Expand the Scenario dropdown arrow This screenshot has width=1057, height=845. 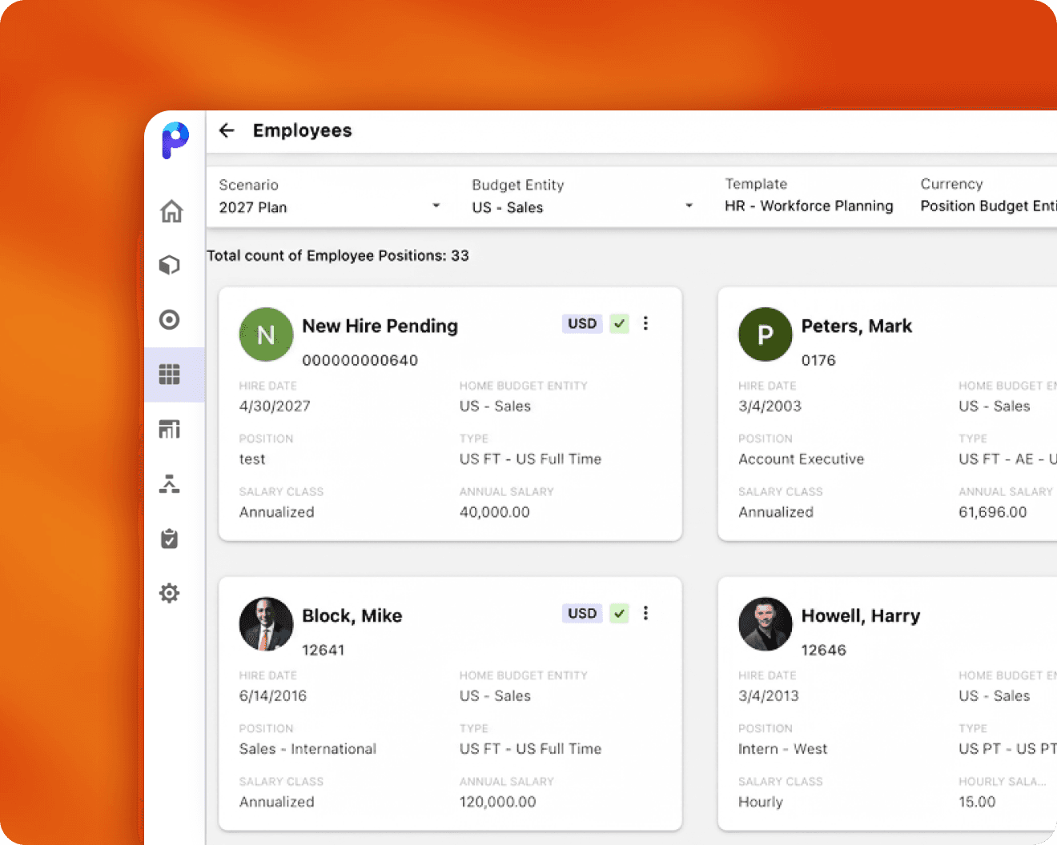click(436, 206)
